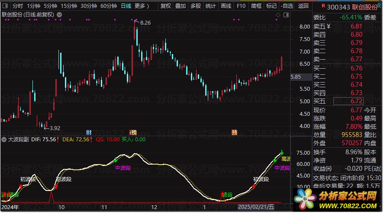Click the 外盘 value 570257
Screen dimensions: 384x213
click(x=352, y=143)
